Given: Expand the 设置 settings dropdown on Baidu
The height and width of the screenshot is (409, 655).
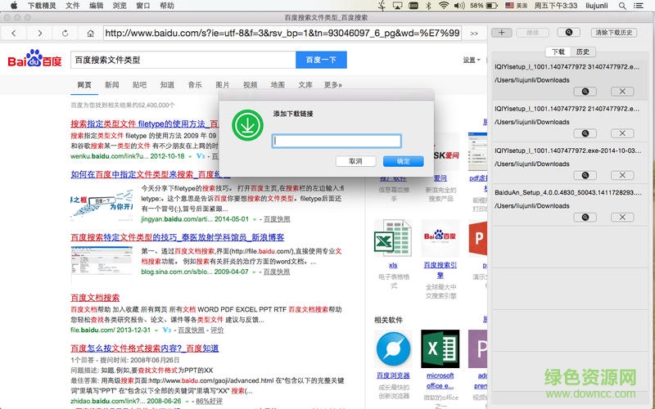Looking at the screenshot, I should coord(470,60).
